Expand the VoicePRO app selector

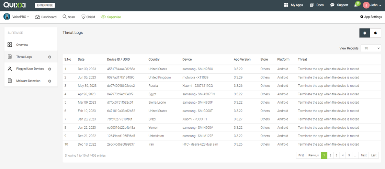click(21, 17)
